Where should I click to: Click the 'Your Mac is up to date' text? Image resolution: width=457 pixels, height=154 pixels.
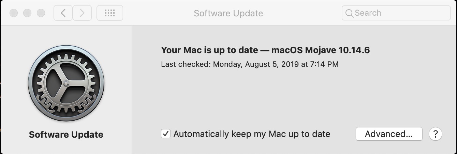(209, 50)
